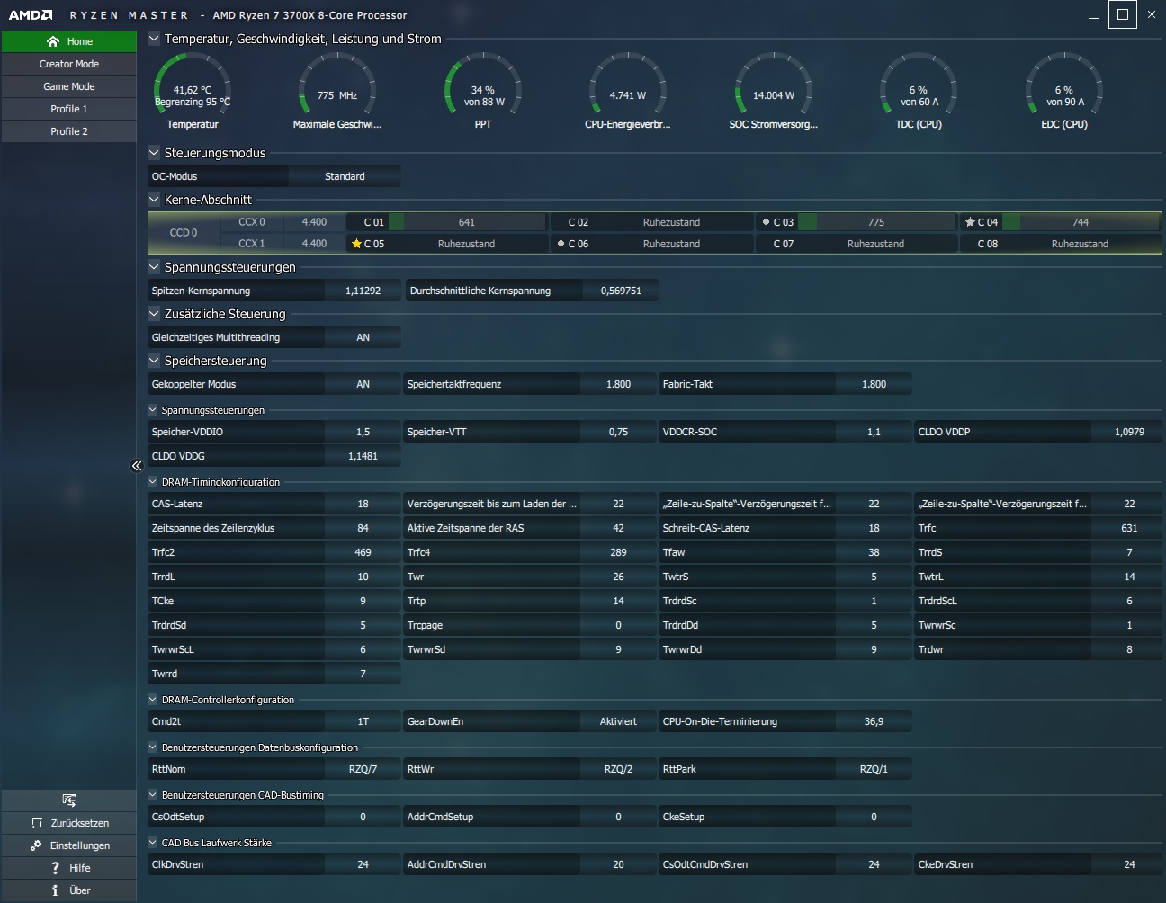
Task: Click the dot marker on core C 03
Action: (766, 222)
